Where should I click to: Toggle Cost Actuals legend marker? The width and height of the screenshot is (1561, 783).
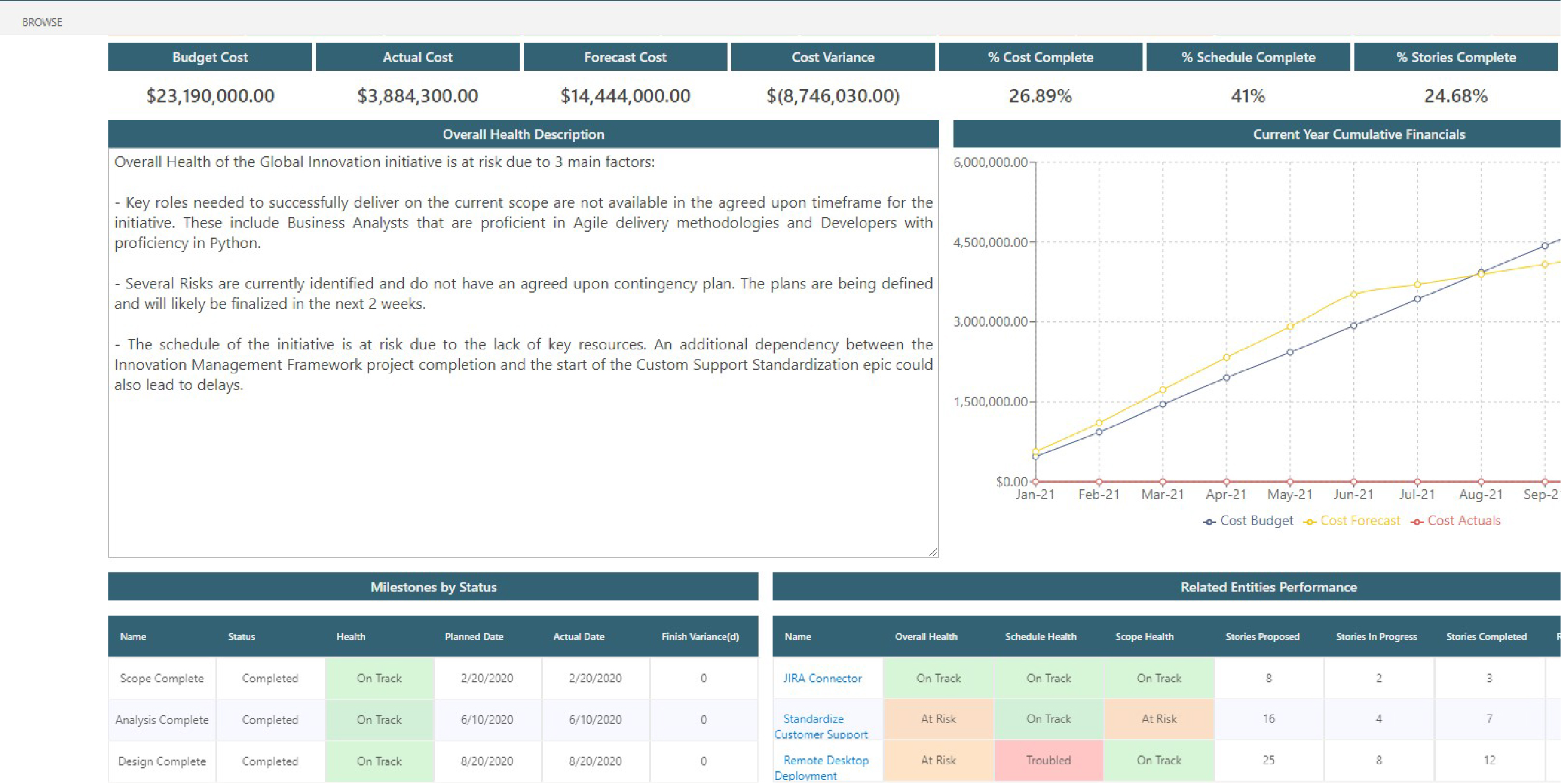pyautogui.click(x=1417, y=522)
